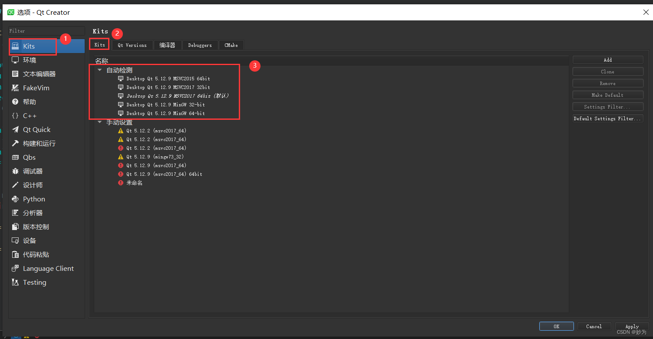Open the 调试器 bug icon

coord(16,171)
